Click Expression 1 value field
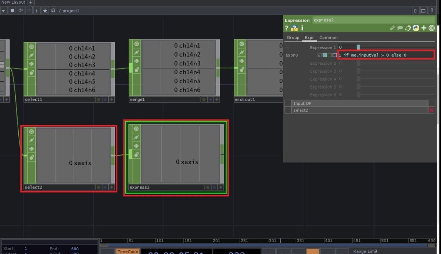441x254 pixels. (x=347, y=47)
